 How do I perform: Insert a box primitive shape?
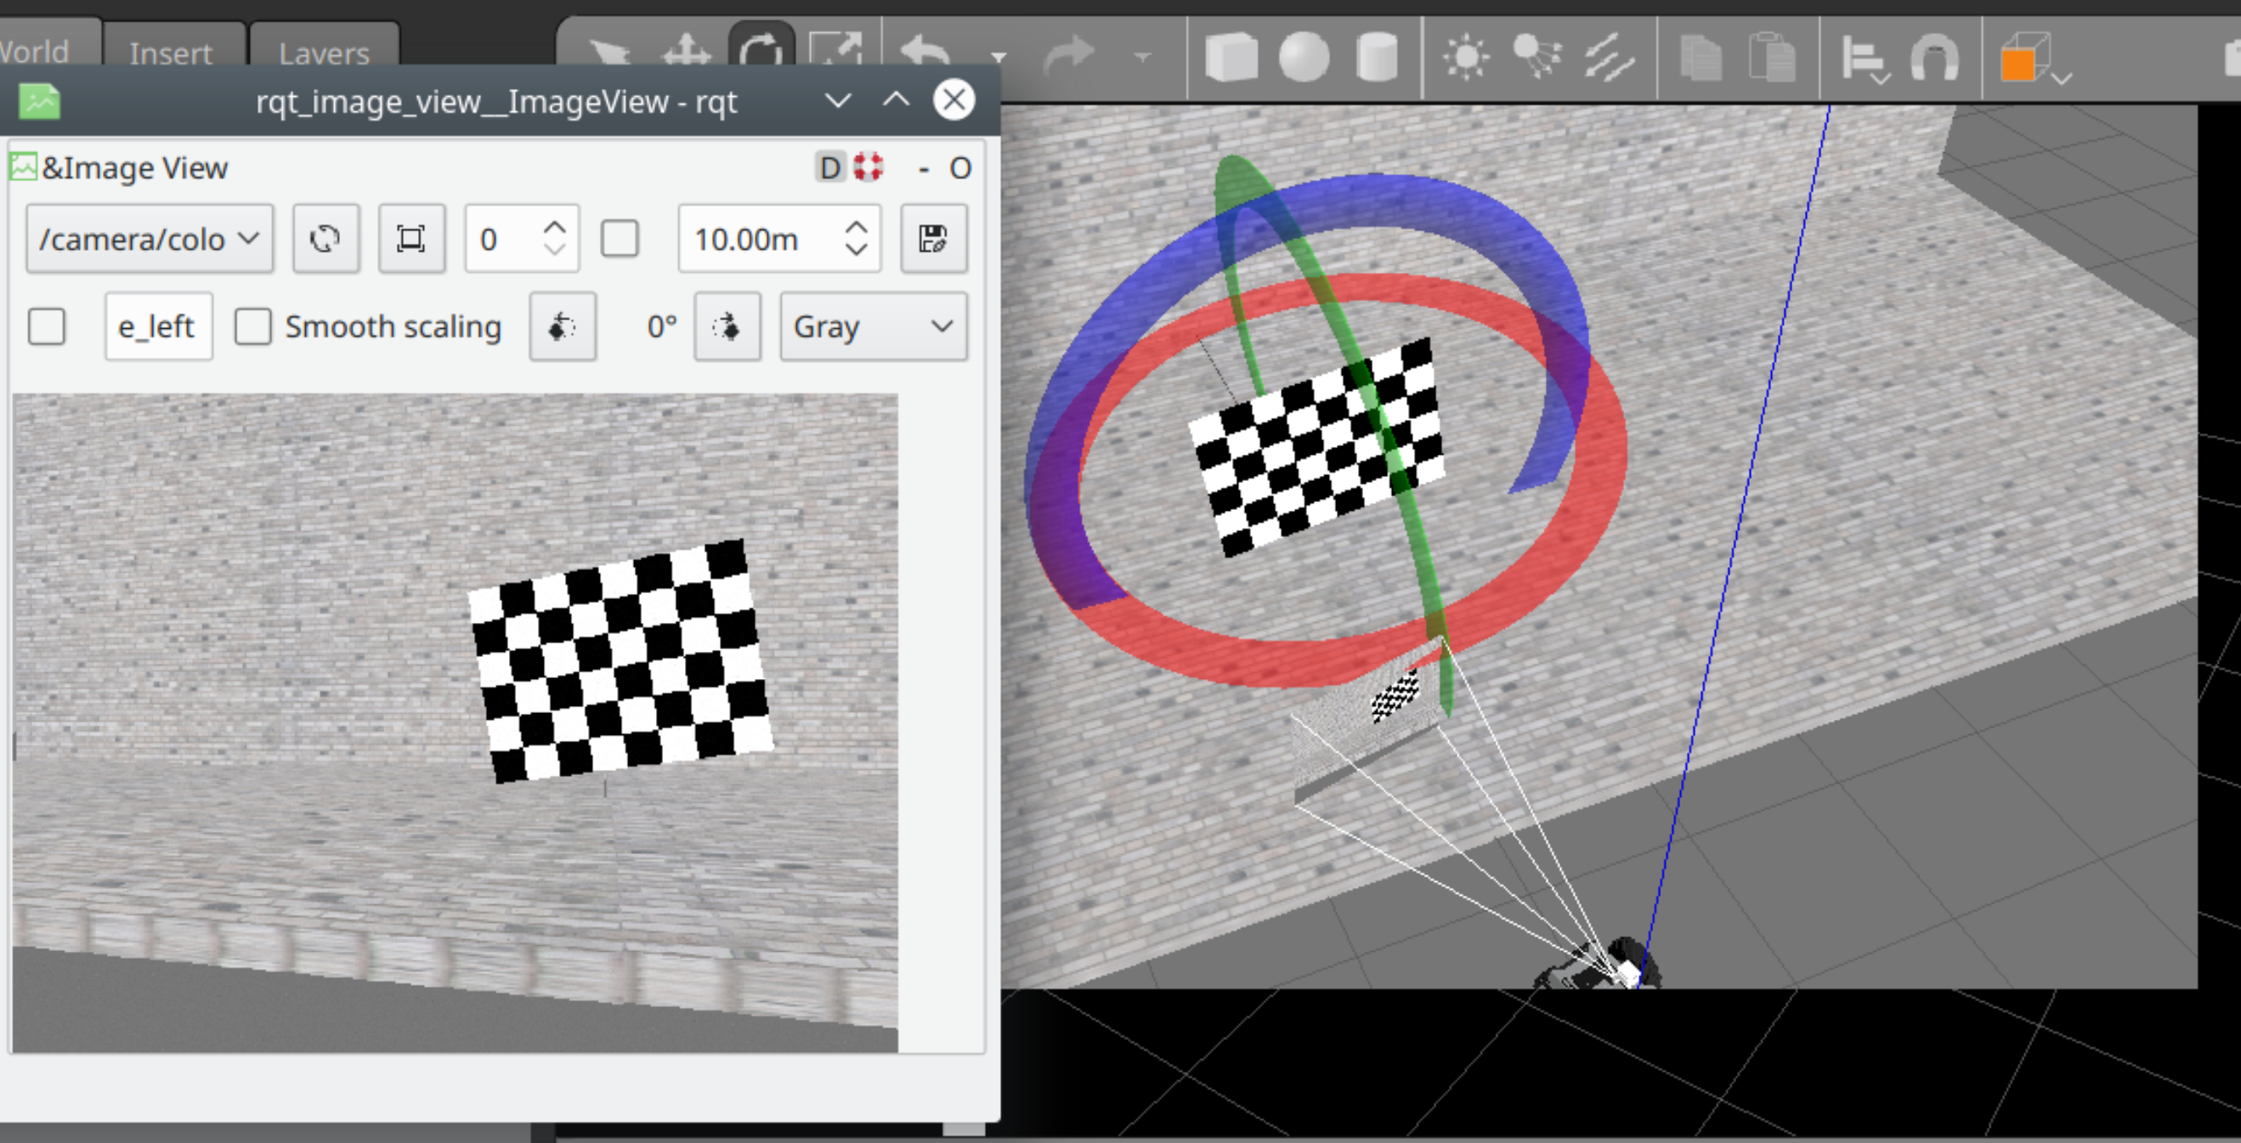pyautogui.click(x=1231, y=58)
